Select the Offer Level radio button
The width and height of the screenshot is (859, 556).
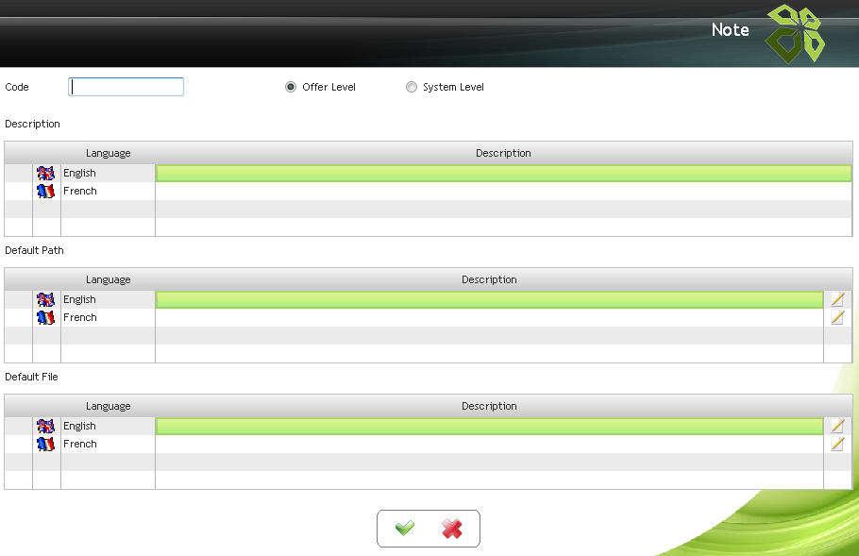[x=291, y=87]
